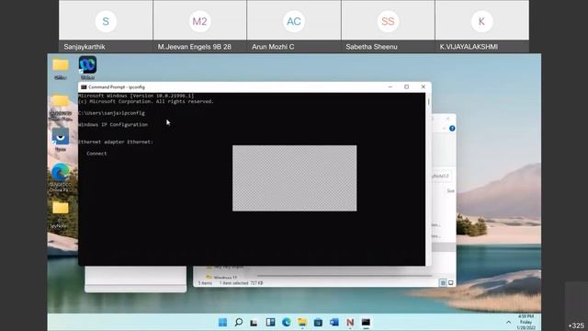This screenshot has height=331, width=588.
Task: Open taskbar Search magnifier
Action: [x=239, y=323]
